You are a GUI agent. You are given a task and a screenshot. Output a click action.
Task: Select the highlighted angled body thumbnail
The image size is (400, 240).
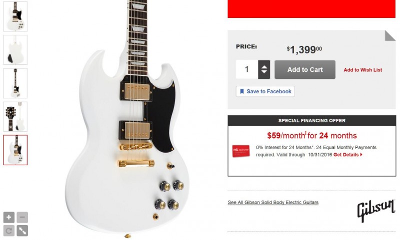(x=15, y=150)
